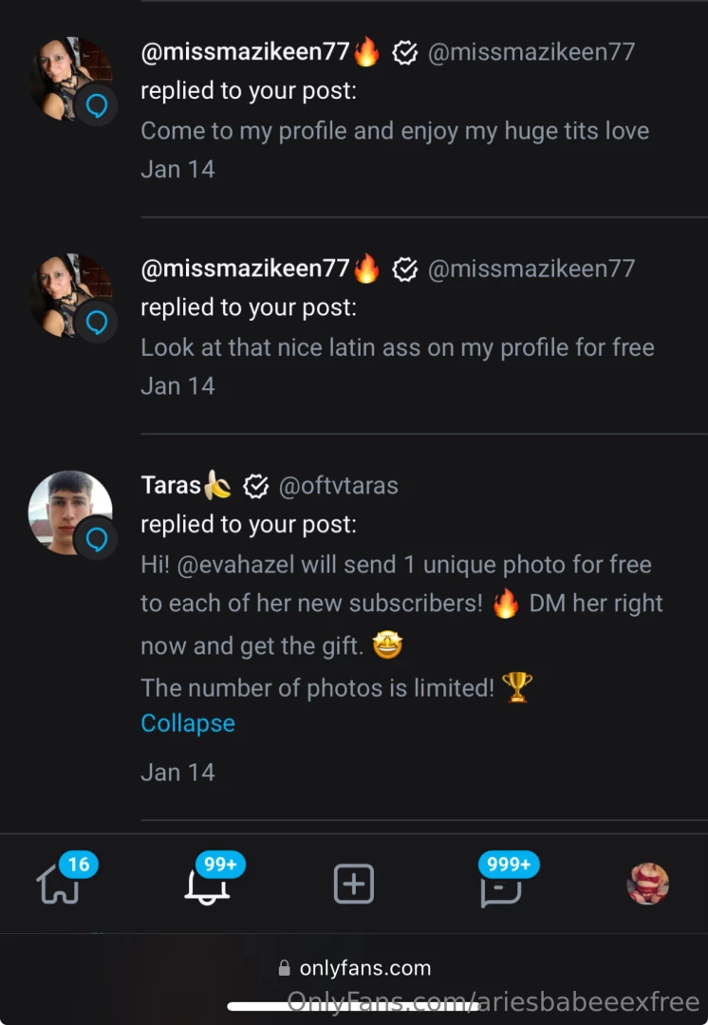Click the @oftvtaras handle

(338, 486)
